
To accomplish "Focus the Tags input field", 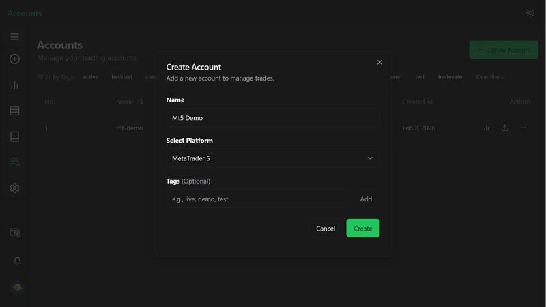I will point(257,199).
